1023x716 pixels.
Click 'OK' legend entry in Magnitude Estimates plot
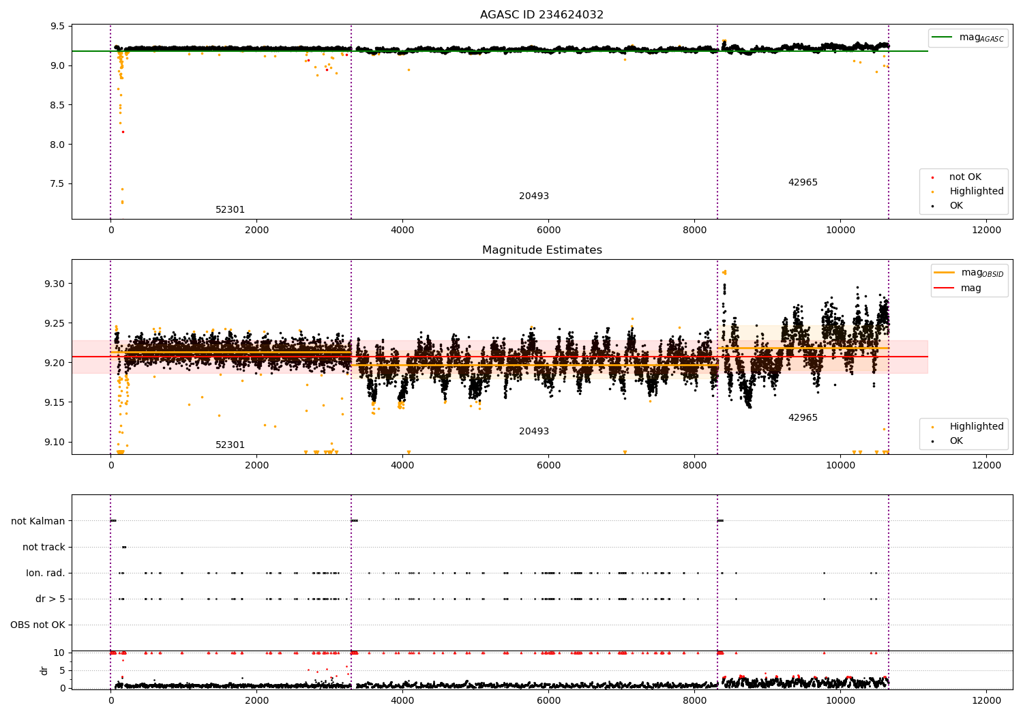coord(948,441)
